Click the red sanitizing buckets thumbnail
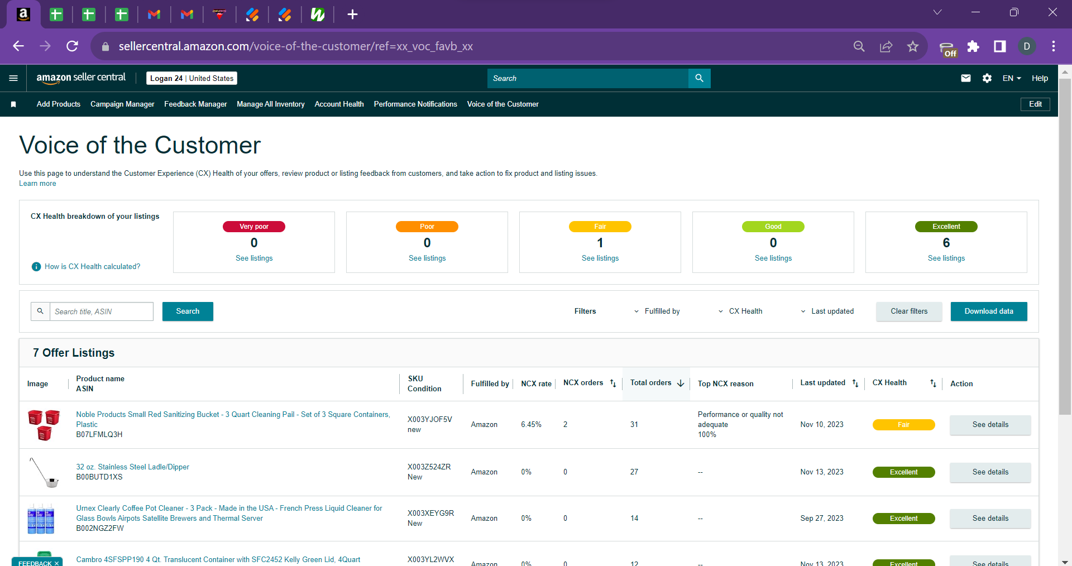 (x=44, y=425)
